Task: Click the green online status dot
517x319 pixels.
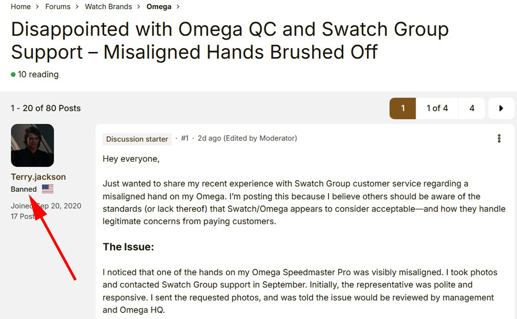Action: (13, 75)
